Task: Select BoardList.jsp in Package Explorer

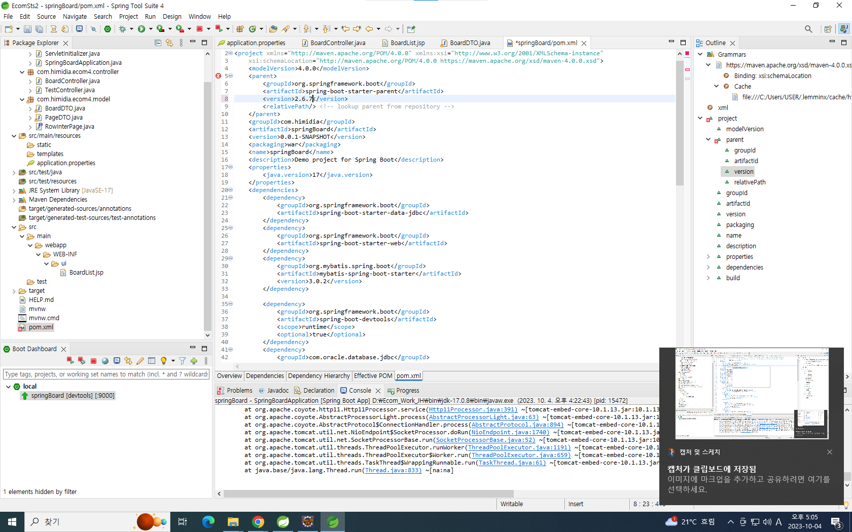Action: tap(82, 273)
